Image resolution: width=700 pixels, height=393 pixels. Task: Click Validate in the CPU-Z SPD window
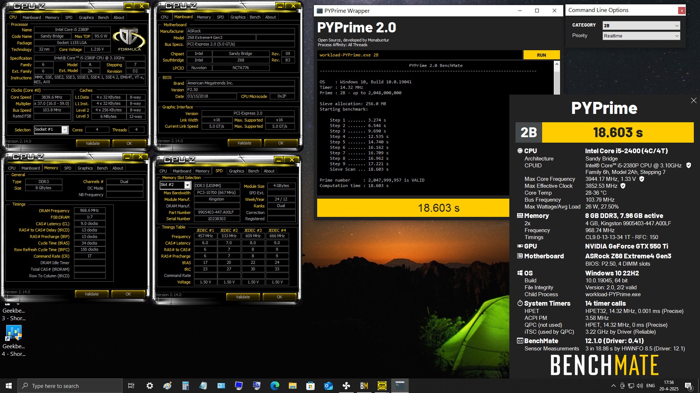pos(243,297)
